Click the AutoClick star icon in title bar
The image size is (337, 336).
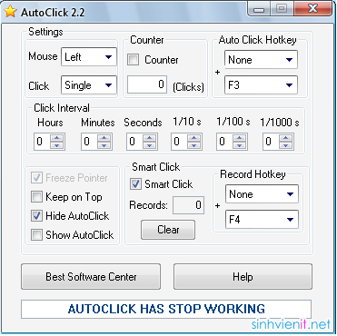pos(10,11)
